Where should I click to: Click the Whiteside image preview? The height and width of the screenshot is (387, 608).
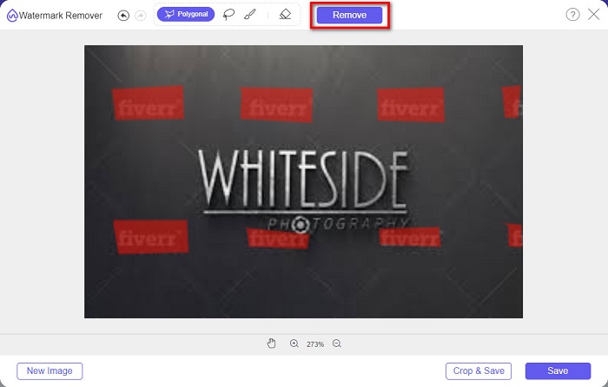coord(303,182)
